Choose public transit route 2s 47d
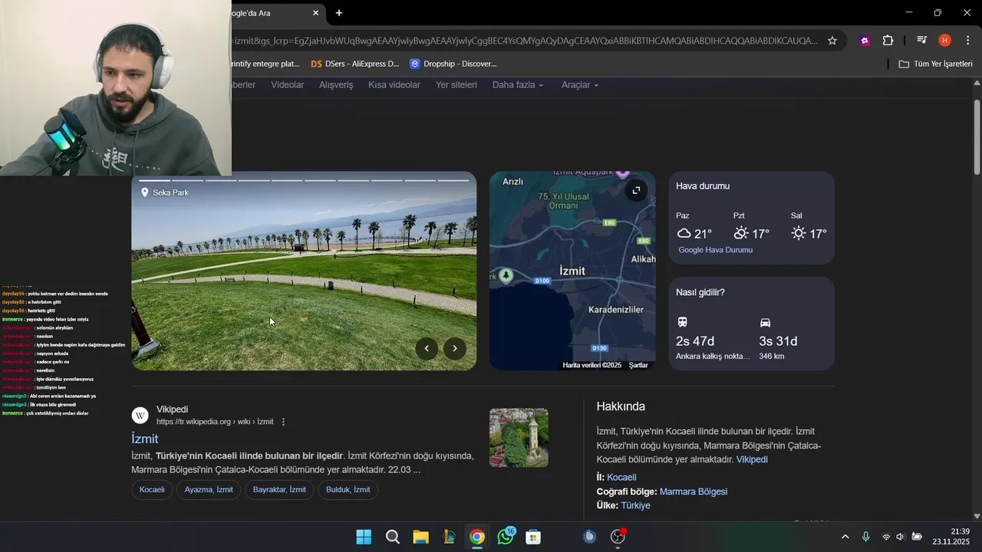Screen dimensions: 982x552 point(712,338)
